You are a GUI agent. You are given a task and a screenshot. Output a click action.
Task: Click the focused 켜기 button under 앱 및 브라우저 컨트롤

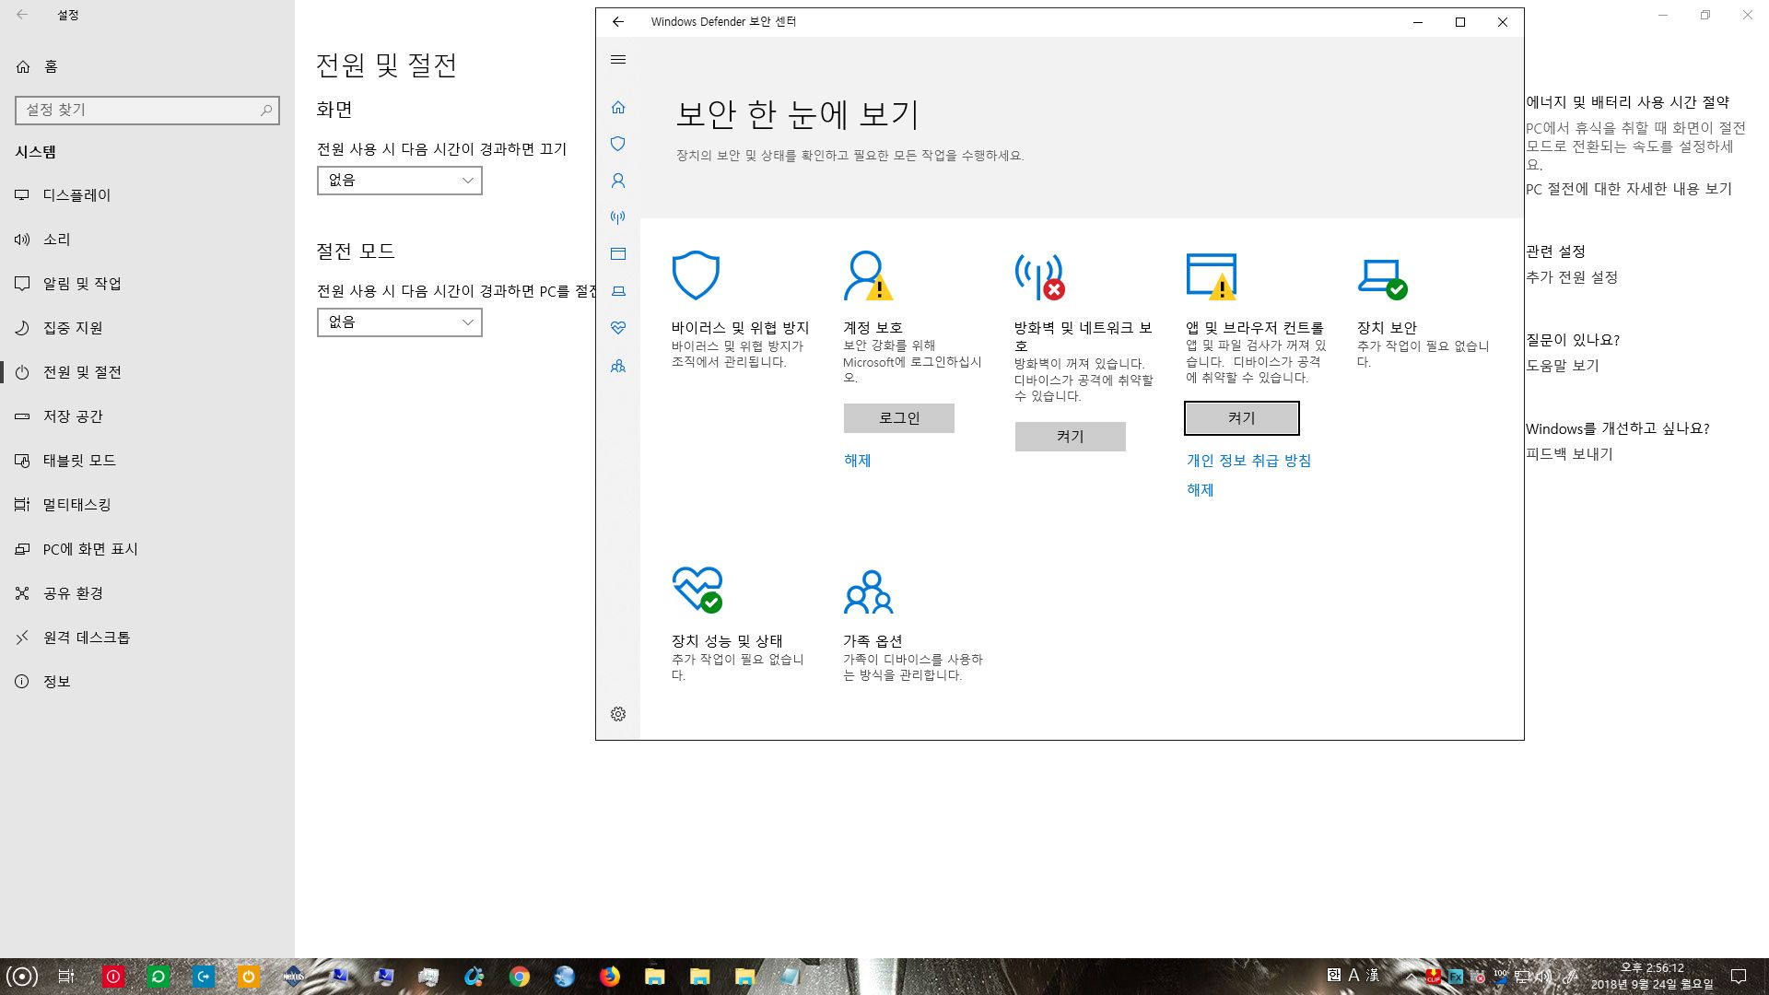point(1242,418)
